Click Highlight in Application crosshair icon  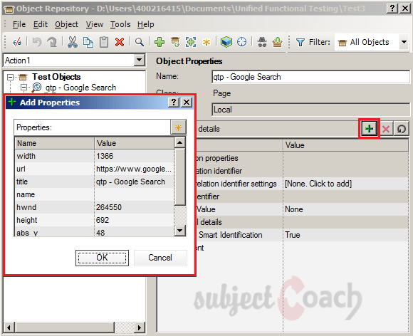point(241,42)
